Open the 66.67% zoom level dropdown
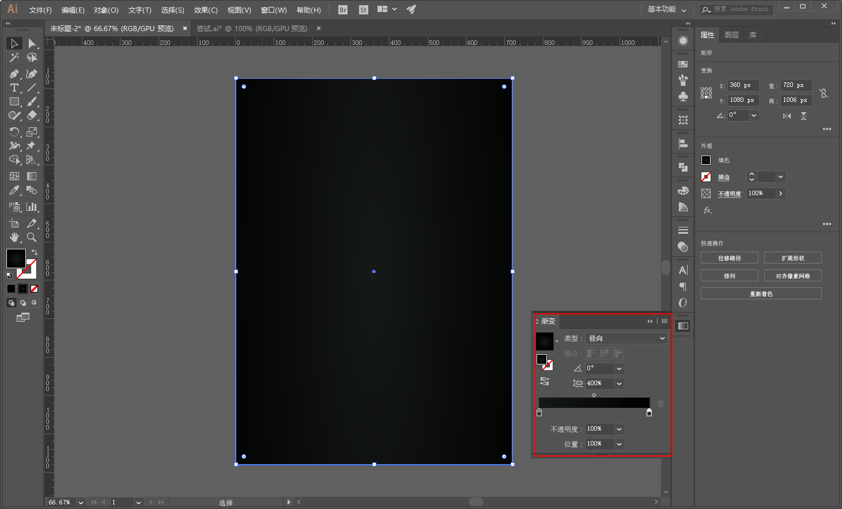This screenshot has width=842, height=509. 81,502
